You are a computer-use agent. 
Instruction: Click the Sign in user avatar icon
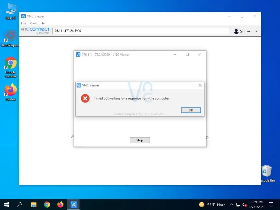pyautogui.click(x=236, y=31)
